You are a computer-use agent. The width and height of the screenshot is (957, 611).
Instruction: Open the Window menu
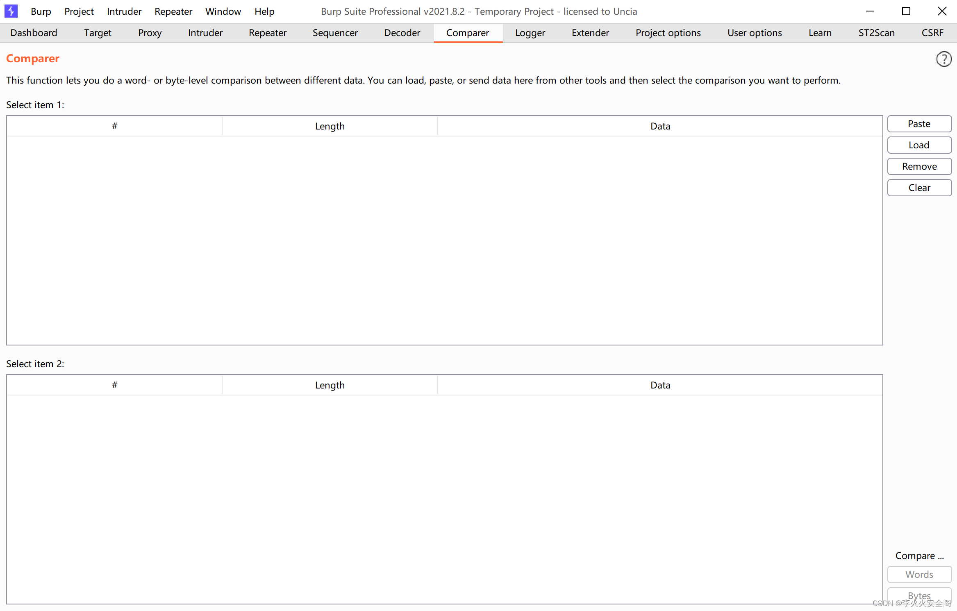223,11
